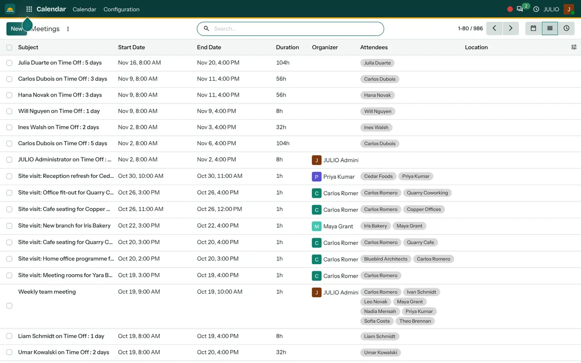Open the activities clock icon in navbar

point(536,9)
